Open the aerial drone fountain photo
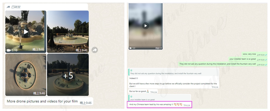270x111 pixels. coord(26,75)
